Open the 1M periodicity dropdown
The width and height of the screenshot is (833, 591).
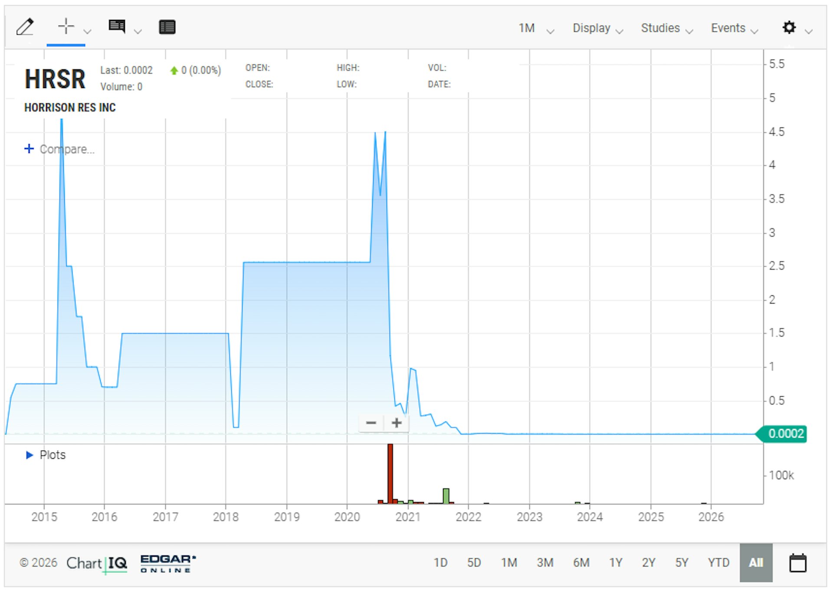[536, 28]
